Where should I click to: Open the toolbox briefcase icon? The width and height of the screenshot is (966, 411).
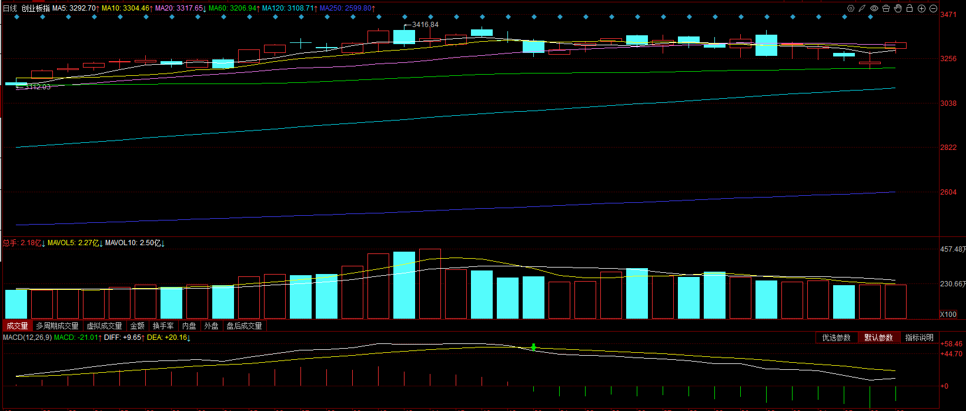point(886,8)
